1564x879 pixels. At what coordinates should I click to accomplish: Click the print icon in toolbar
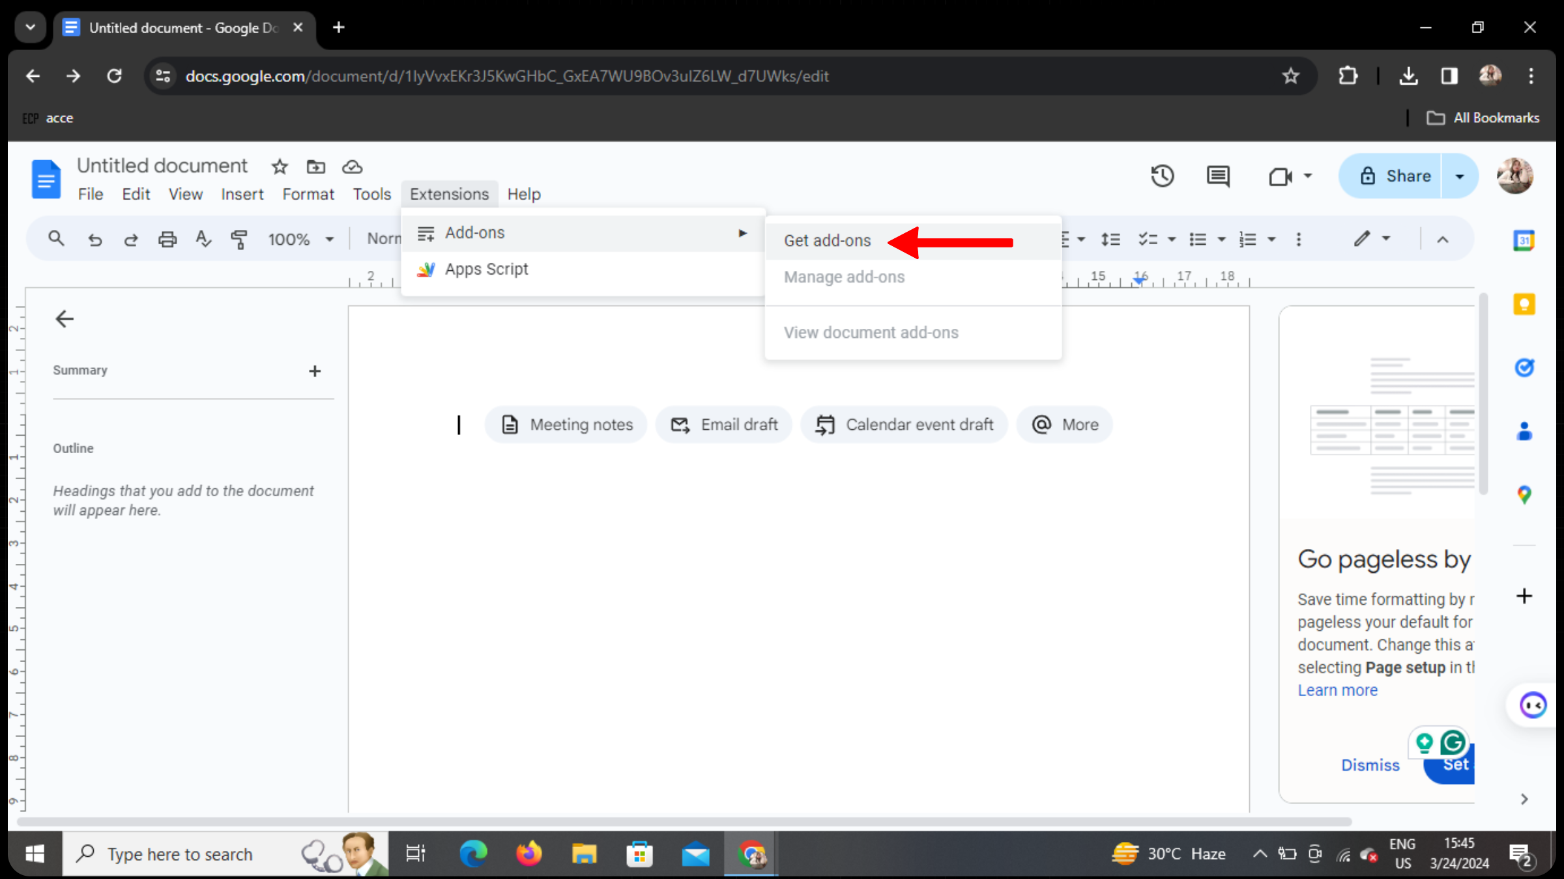[167, 240]
